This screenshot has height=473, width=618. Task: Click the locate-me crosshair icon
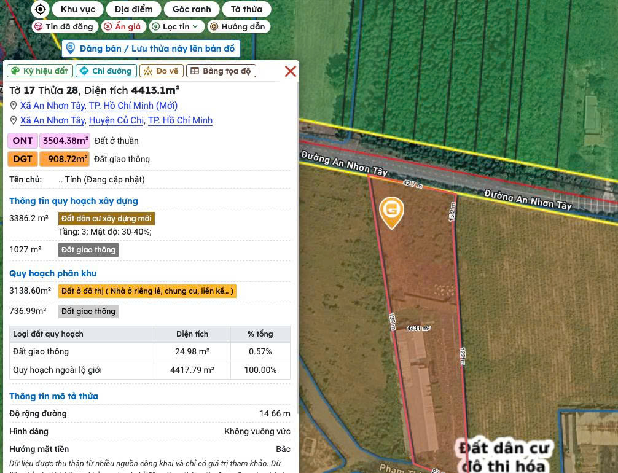point(40,9)
